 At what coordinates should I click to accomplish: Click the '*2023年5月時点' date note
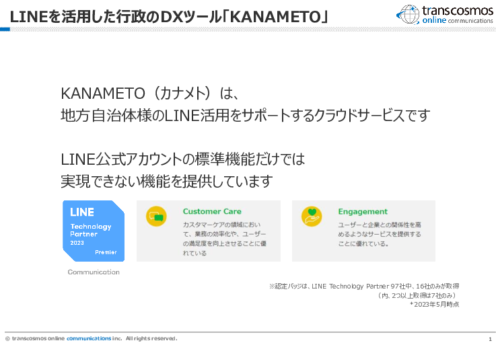(x=434, y=304)
